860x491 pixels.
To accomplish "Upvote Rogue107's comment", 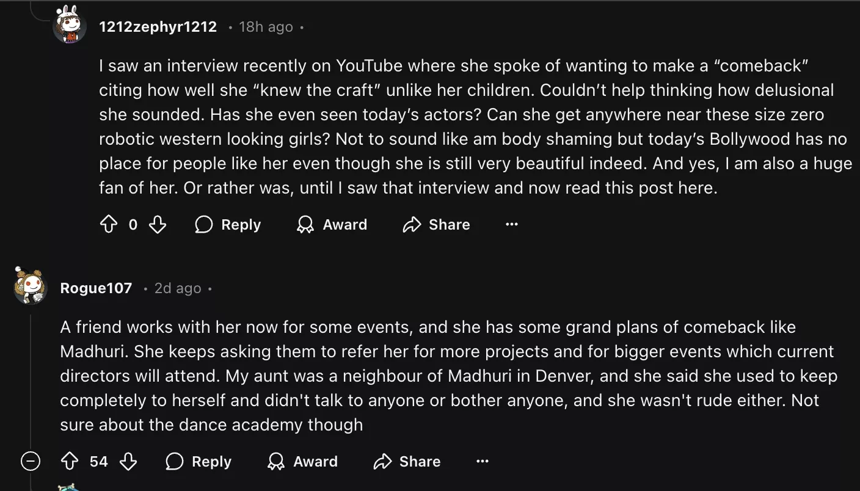I will (x=70, y=462).
